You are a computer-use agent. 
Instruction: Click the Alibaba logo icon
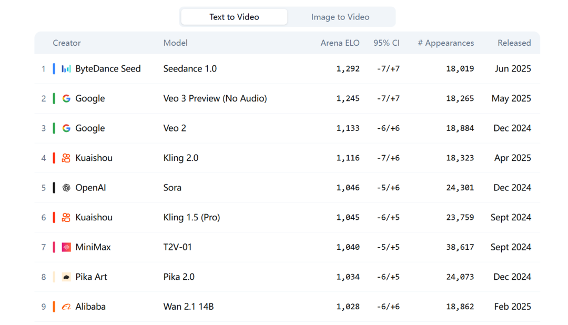(x=66, y=307)
